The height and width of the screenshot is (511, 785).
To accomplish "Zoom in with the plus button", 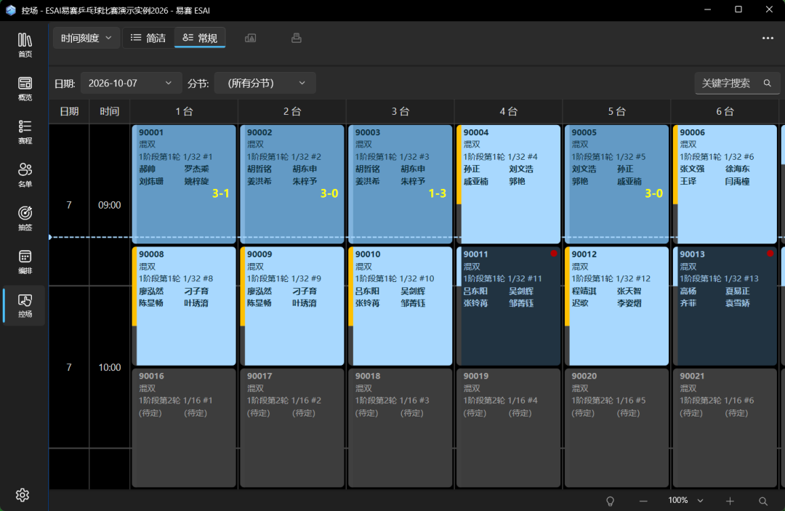I will (x=730, y=501).
